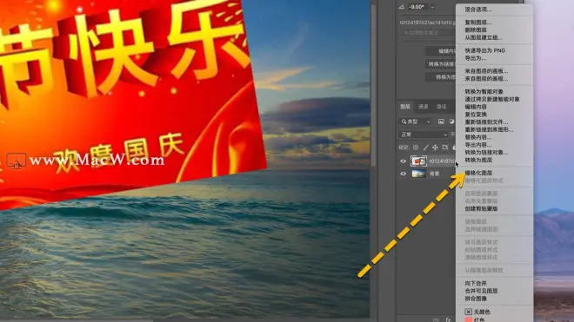This screenshot has width=574, height=322.
Task: Select 无颜色 label option
Action: point(477,312)
